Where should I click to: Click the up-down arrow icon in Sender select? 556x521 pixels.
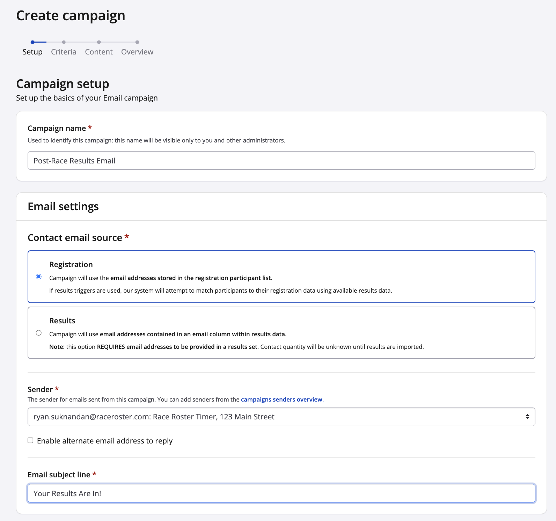[x=527, y=417]
